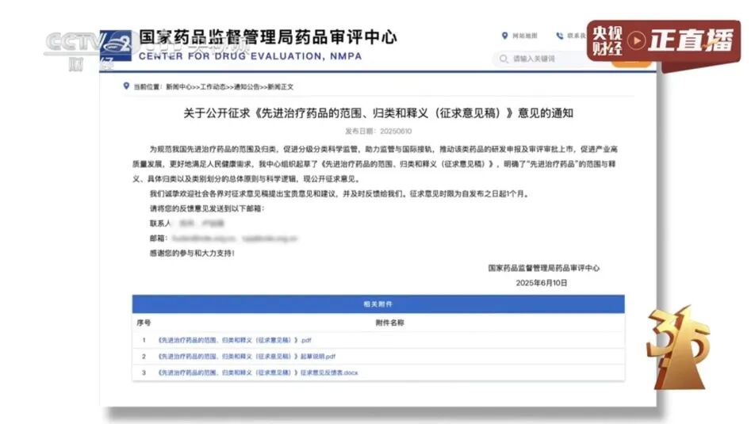Screen dimensions: 755x424
Task: Click the 发布日期: 20250610 line
Action: point(378,131)
